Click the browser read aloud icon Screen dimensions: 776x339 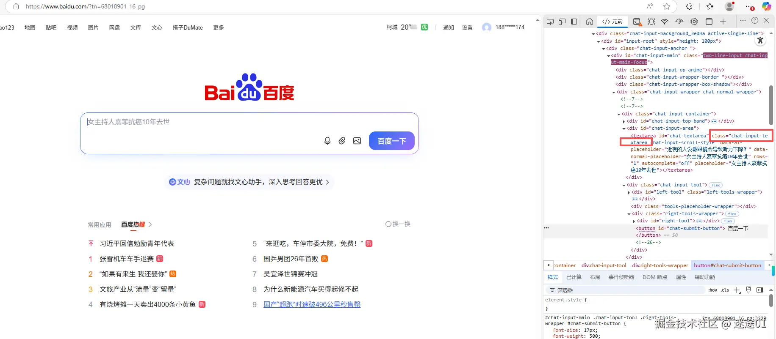tap(650, 6)
